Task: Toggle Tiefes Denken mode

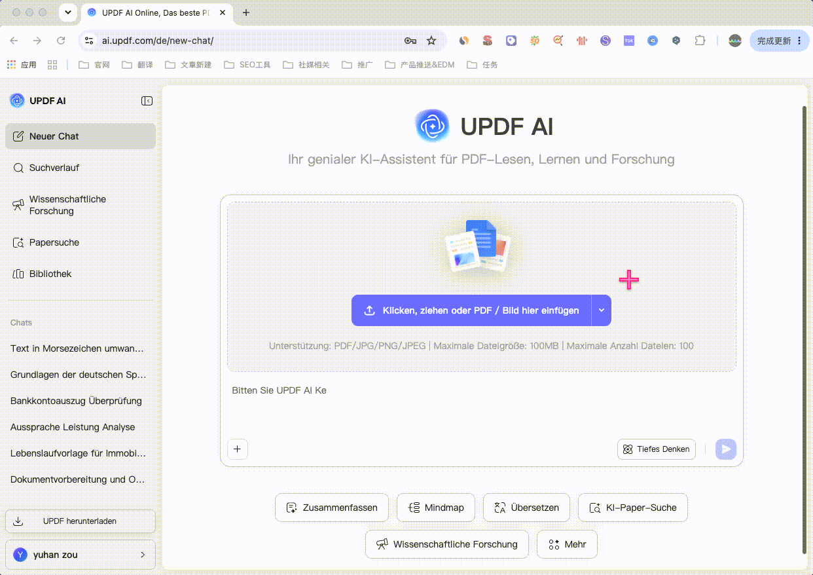Action: (x=657, y=449)
